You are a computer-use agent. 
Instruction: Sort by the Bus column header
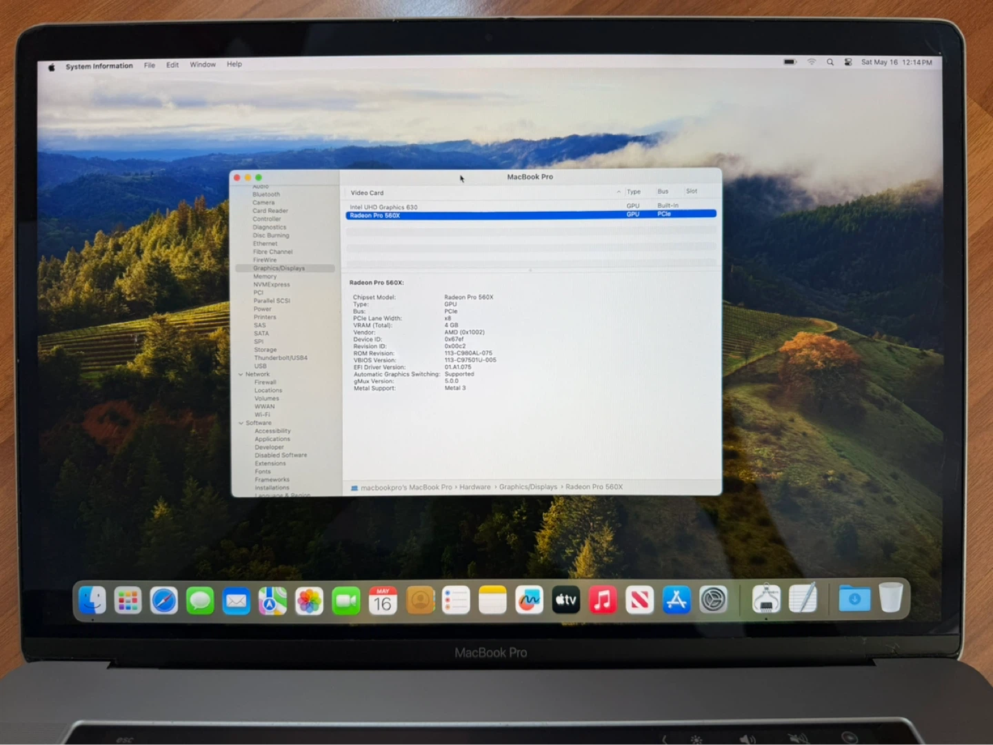663,191
